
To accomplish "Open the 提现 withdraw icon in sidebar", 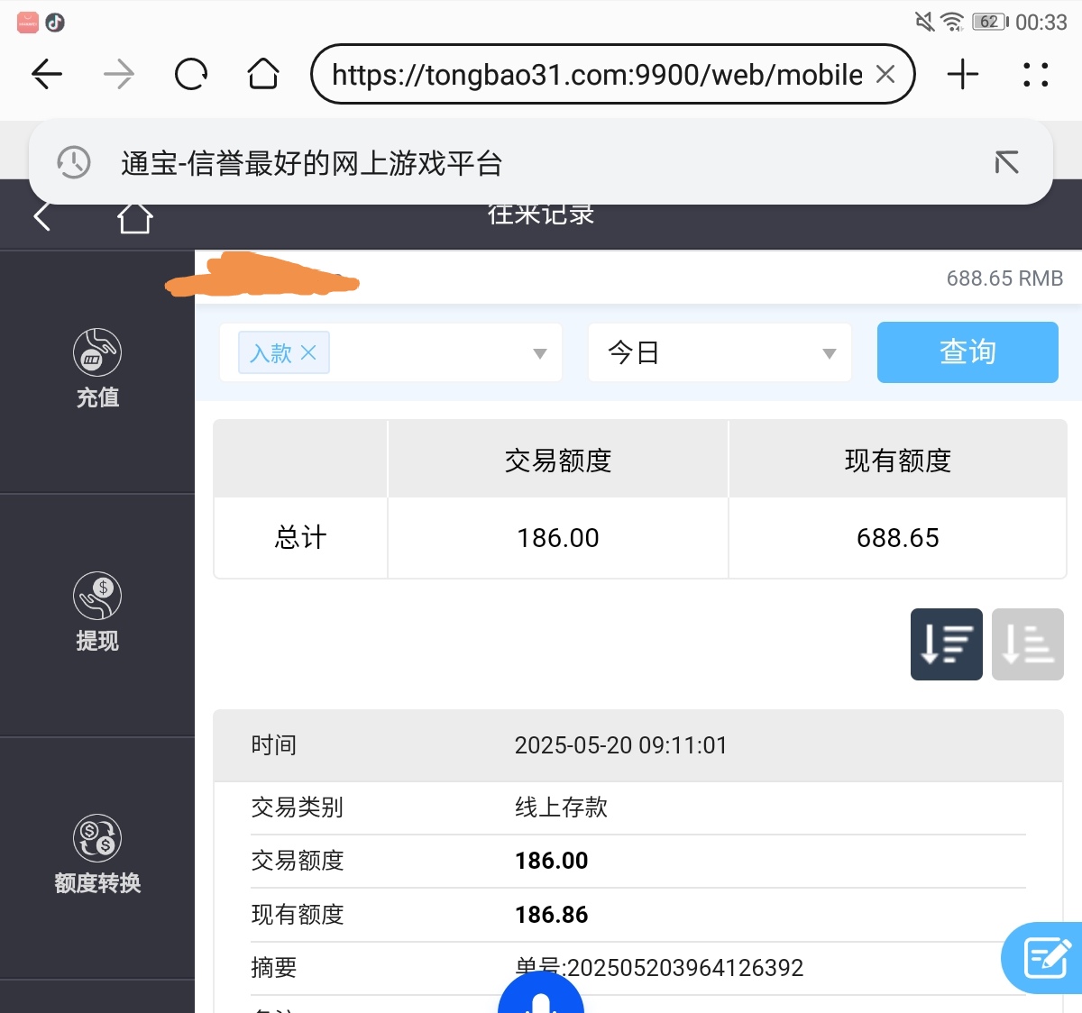I will click(x=97, y=597).
